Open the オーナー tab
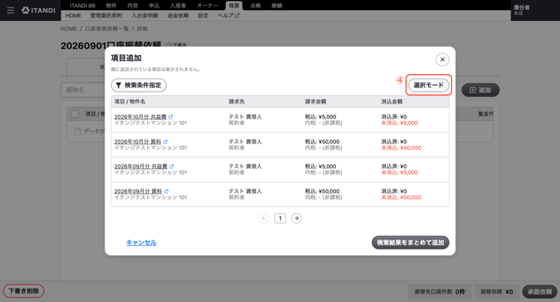 (x=207, y=5)
